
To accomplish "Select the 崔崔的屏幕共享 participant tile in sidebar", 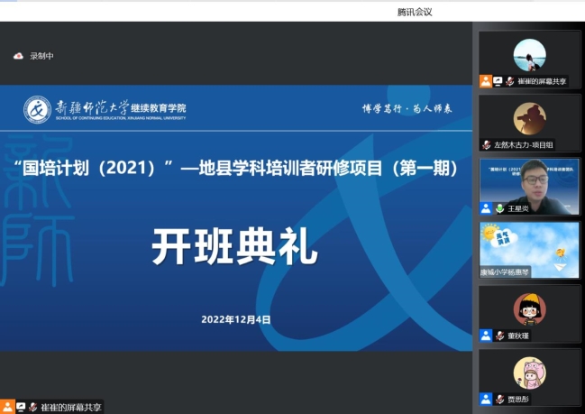I will 529,54.
